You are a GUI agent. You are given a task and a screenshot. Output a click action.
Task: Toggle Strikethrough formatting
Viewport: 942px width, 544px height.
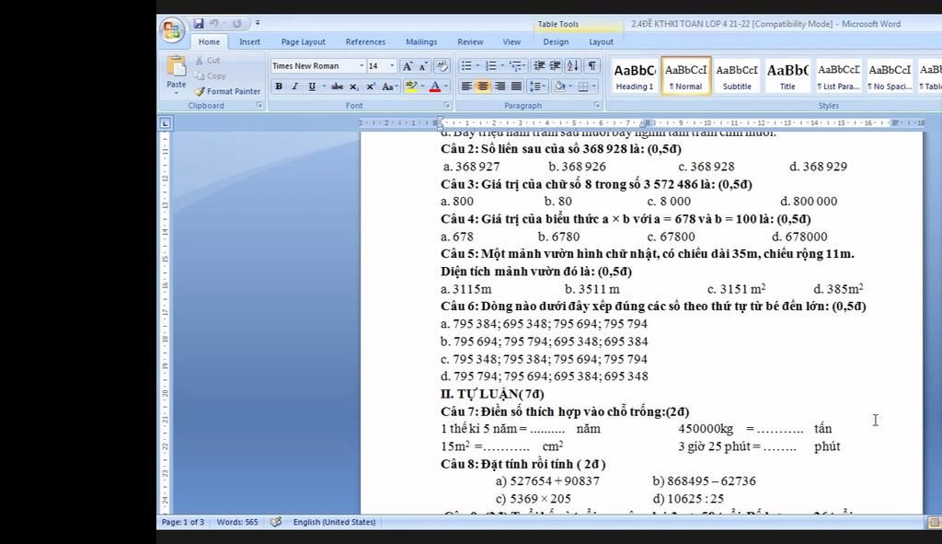click(x=337, y=87)
